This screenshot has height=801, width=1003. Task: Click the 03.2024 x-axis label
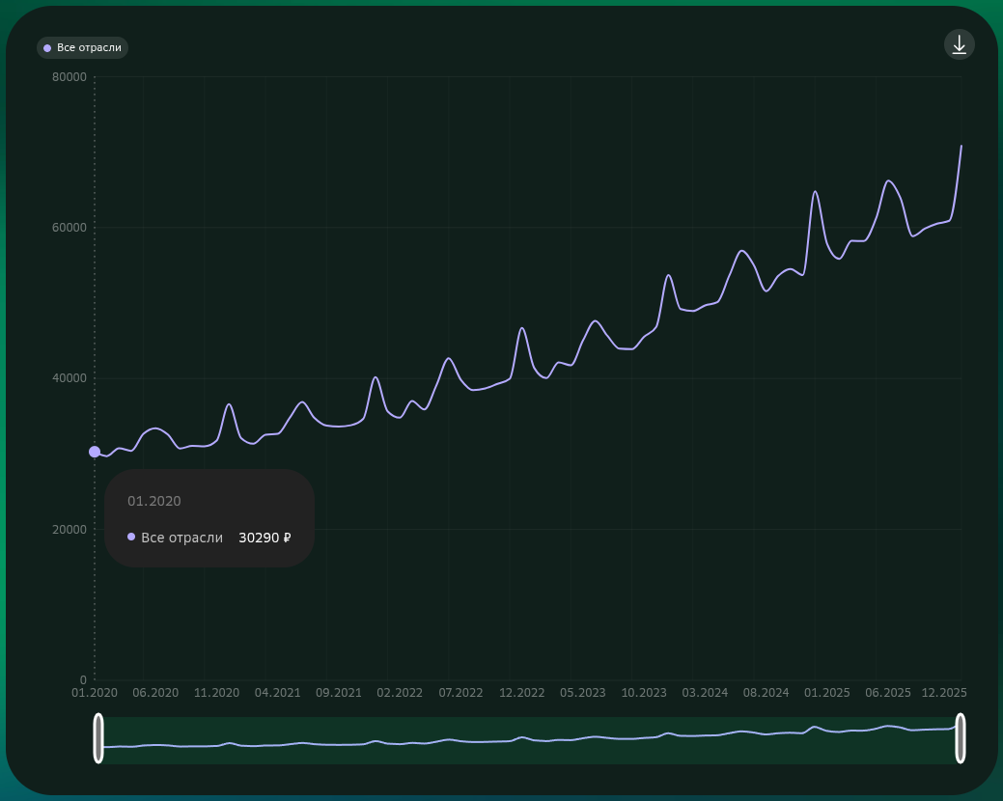[705, 693]
